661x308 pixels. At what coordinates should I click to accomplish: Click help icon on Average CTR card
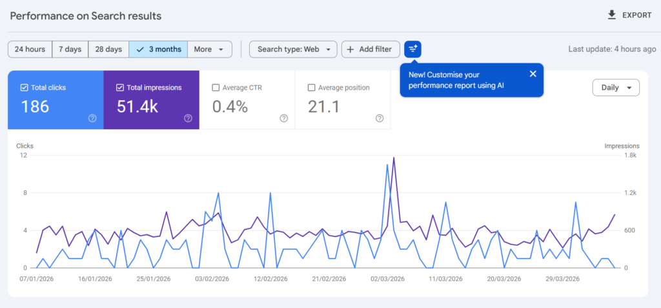[x=283, y=118]
